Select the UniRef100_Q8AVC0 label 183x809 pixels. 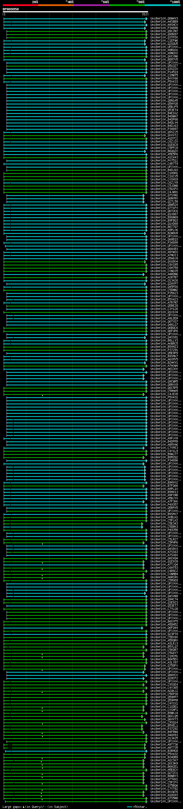point(164,675)
